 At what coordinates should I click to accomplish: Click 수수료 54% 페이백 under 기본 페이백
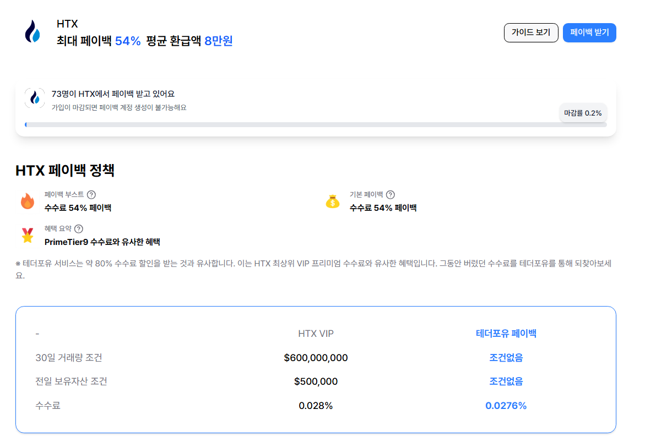pyautogui.click(x=383, y=208)
